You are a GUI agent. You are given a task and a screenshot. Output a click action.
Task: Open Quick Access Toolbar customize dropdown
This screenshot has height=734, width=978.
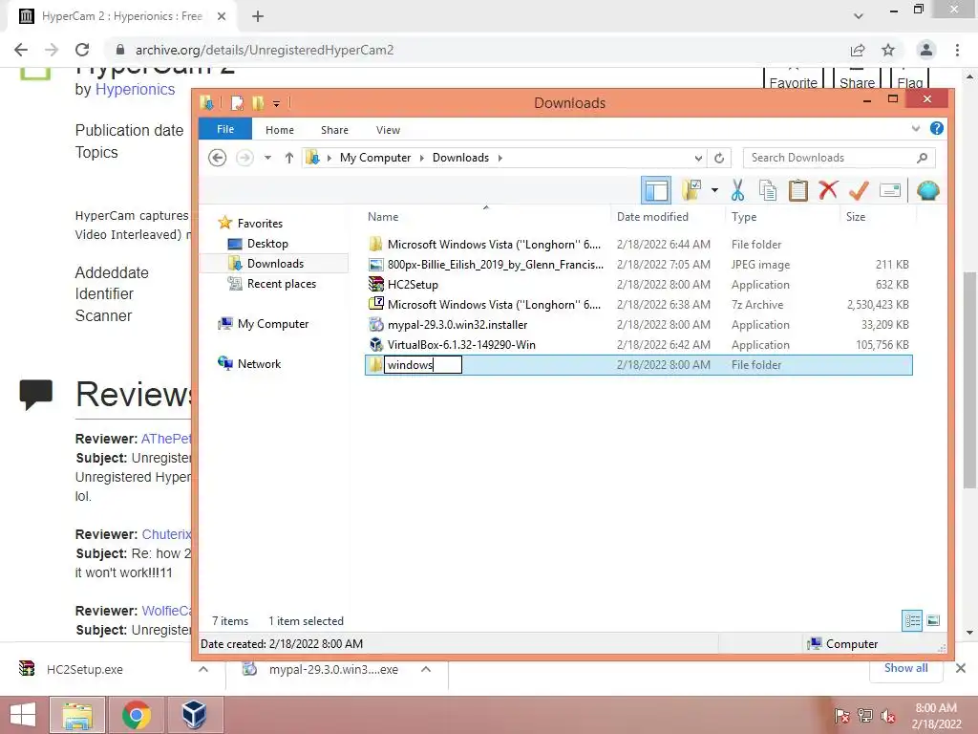click(276, 103)
